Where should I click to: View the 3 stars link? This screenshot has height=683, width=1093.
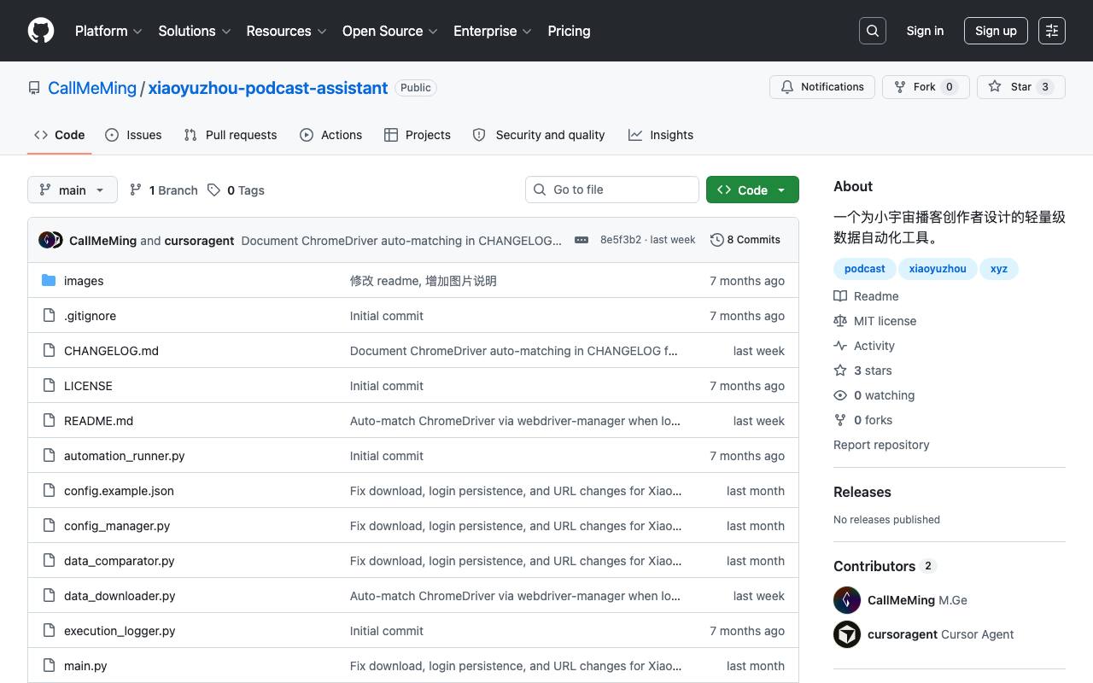tap(863, 371)
